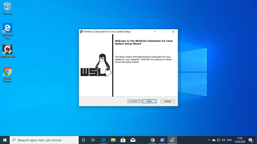257x144 pixels.
Task: Open the Mail app from the taskbar
Action: [133, 140]
